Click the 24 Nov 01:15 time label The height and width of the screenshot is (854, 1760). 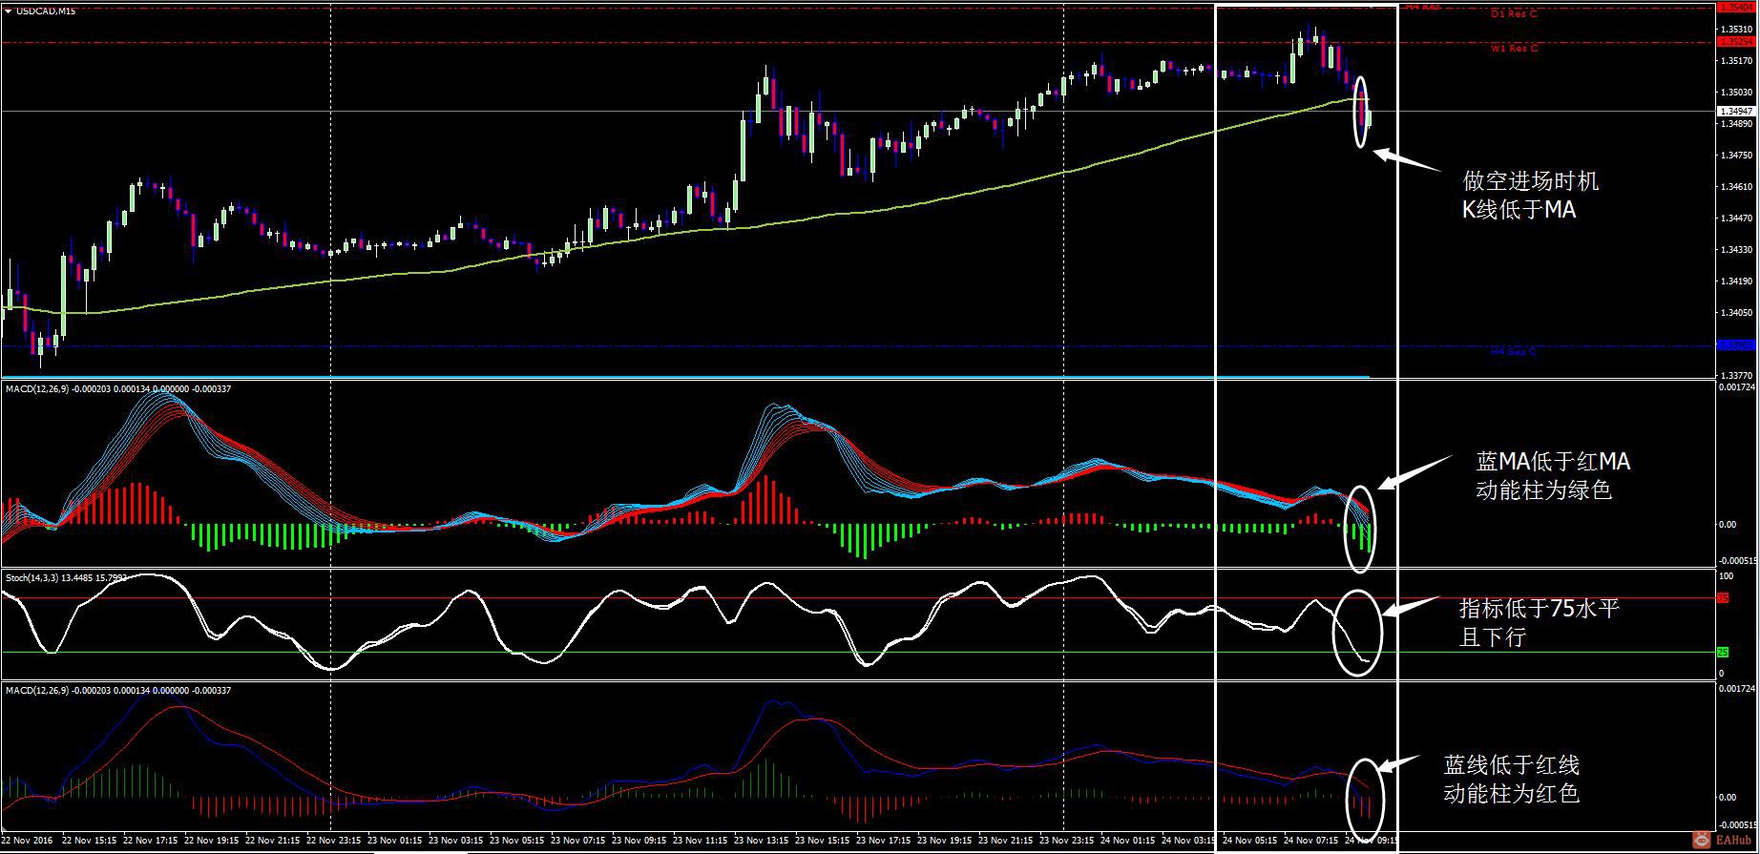[1128, 841]
